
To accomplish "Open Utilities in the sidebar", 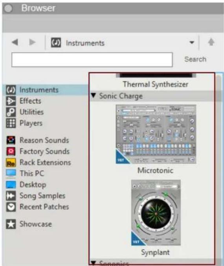I will (x=32, y=112).
